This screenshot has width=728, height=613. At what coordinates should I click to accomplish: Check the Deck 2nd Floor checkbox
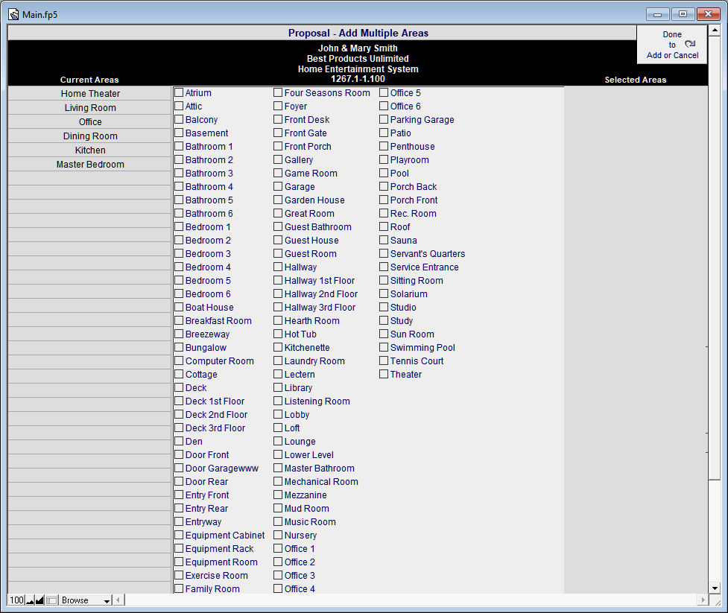click(179, 414)
